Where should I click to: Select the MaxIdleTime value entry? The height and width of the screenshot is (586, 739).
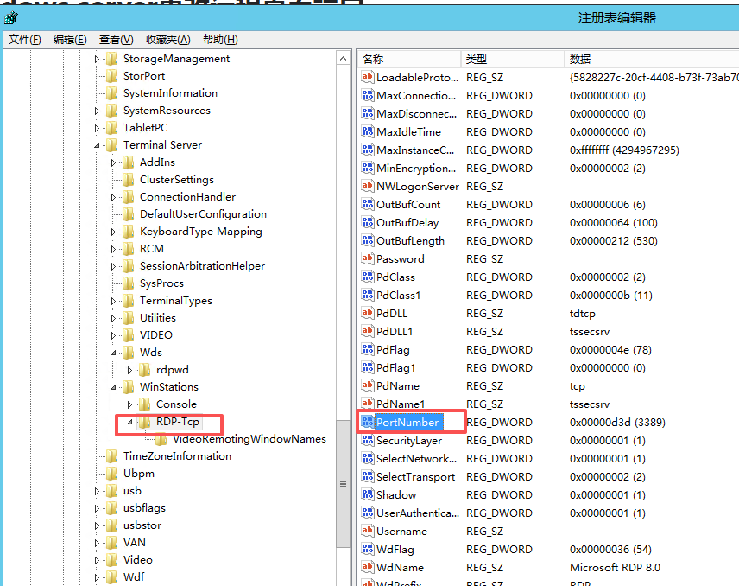[408, 132]
